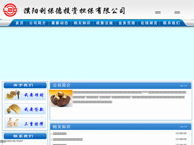Select 相关知识 in the navigation bar

pos(82,23)
